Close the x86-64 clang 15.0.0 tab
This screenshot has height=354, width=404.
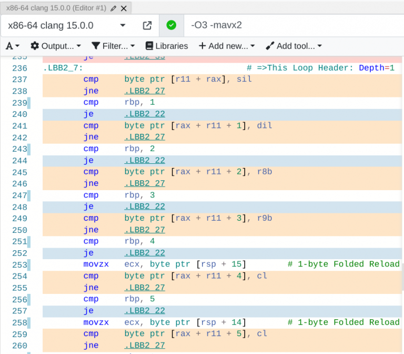(x=124, y=8)
